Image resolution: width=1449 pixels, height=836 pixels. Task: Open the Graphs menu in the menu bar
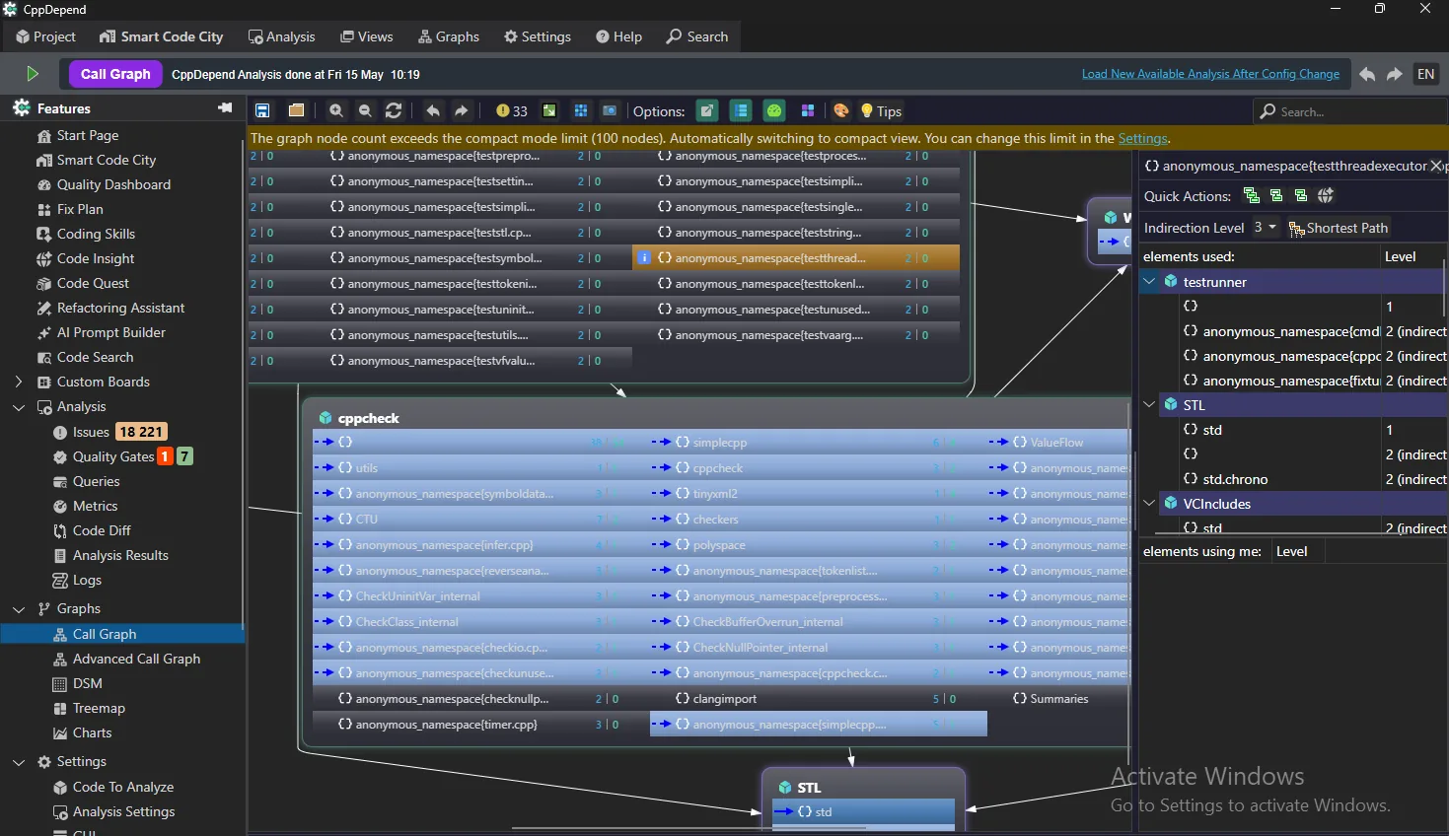tap(449, 36)
